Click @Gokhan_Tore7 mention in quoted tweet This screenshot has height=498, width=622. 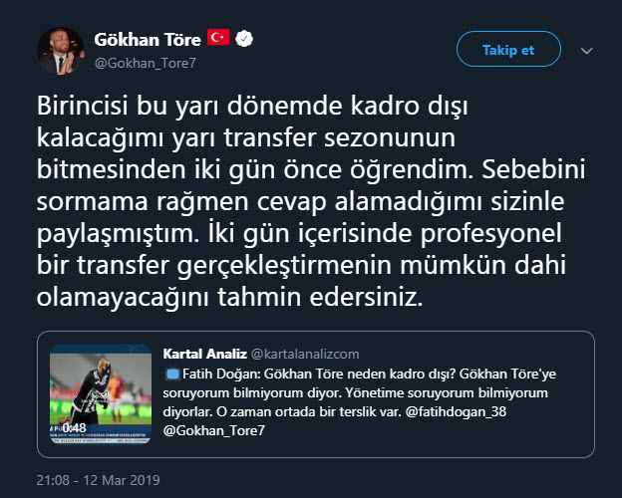(x=213, y=430)
